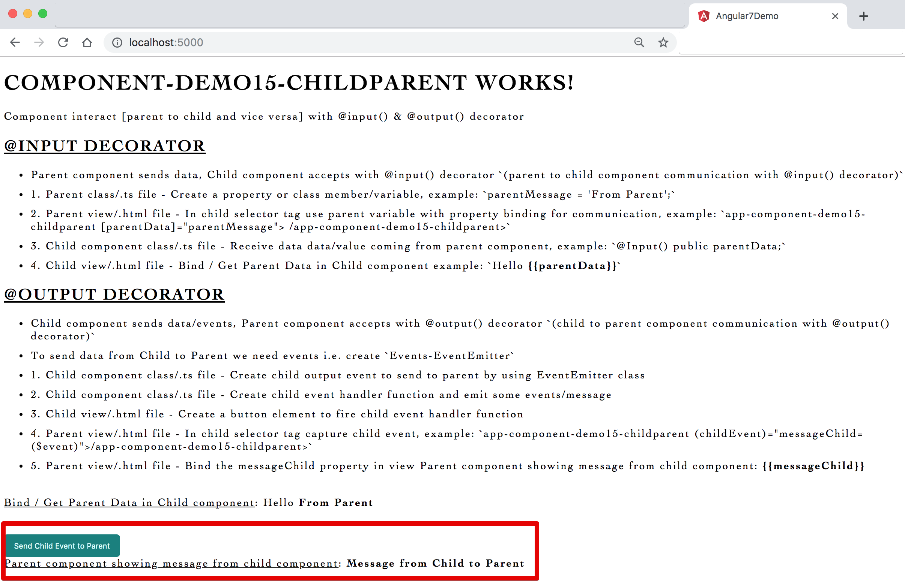Image resolution: width=905 pixels, height=582 pixels.
Task: Click the browser forward arrow
Action: (39, 42)
